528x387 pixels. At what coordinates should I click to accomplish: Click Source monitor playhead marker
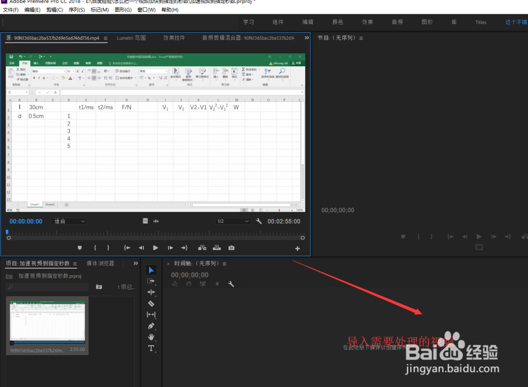[7, 232]
